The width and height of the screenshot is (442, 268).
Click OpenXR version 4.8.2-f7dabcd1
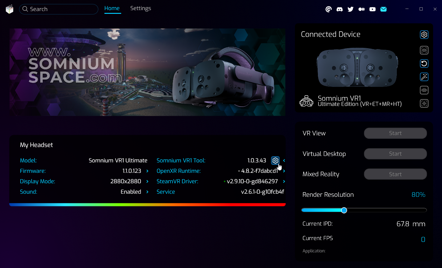pos(260,171)
